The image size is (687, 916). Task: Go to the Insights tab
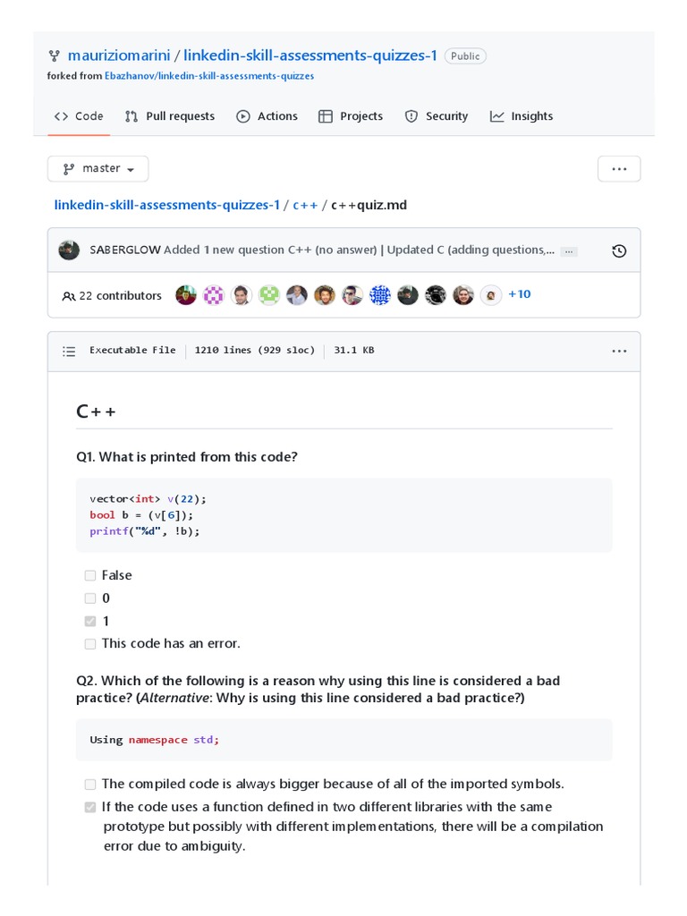(522, 116)
